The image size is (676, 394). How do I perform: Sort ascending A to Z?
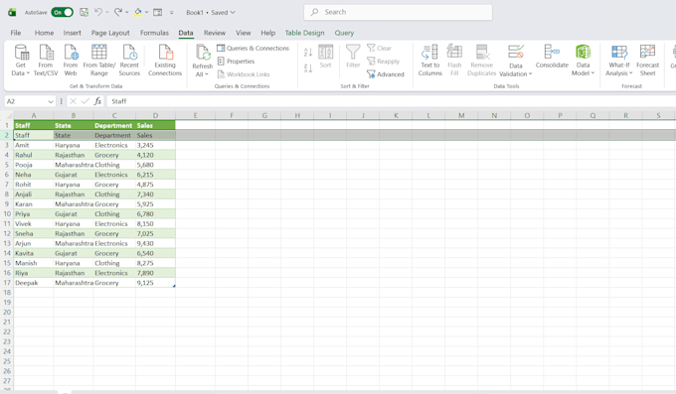click(308, 53)
